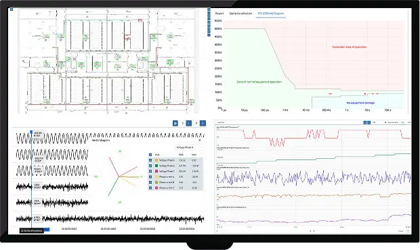The image size is (420, 250).
Task: Open the Report tab
Action: (219, 14)
